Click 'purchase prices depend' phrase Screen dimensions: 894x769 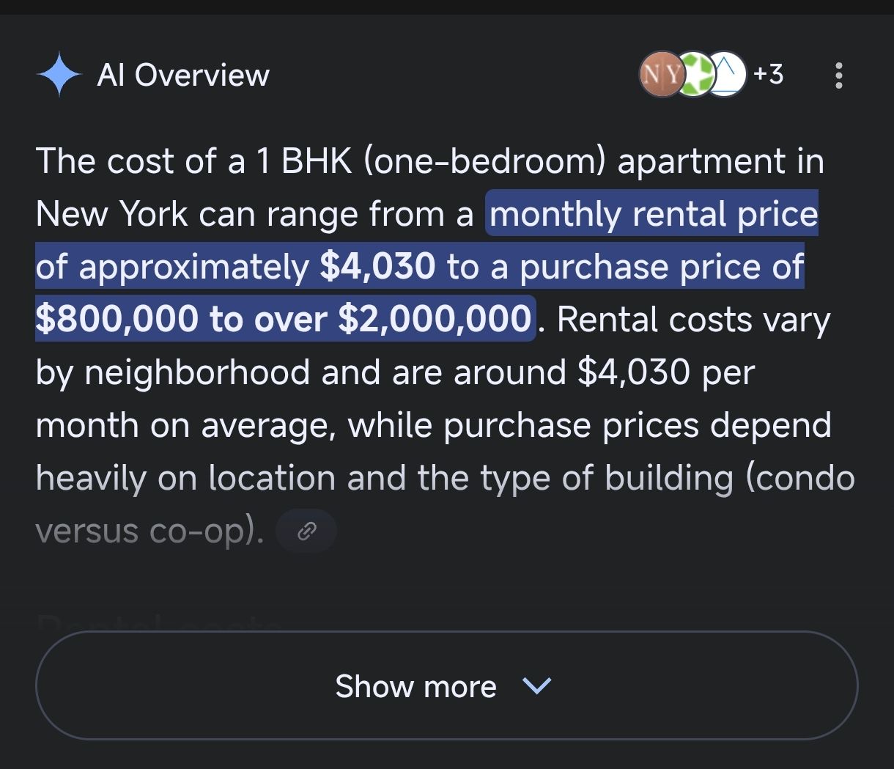638,425
